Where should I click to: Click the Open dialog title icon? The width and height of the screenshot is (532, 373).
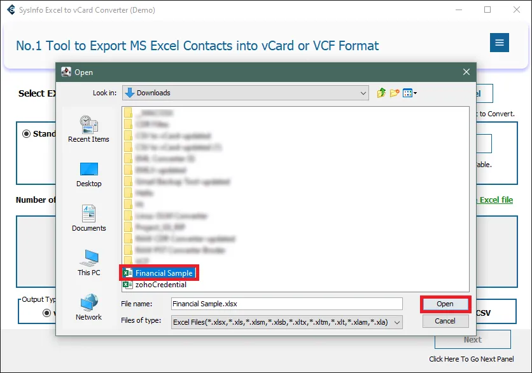[x=66, y=72]
